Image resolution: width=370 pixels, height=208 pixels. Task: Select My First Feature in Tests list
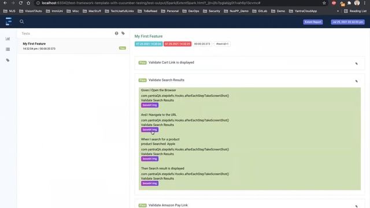tap(73, 46)
